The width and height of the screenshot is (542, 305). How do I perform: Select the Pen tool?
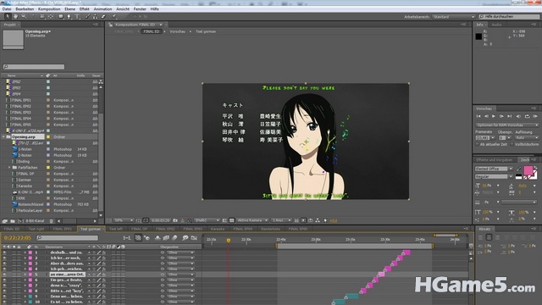(x=69, y=16)
